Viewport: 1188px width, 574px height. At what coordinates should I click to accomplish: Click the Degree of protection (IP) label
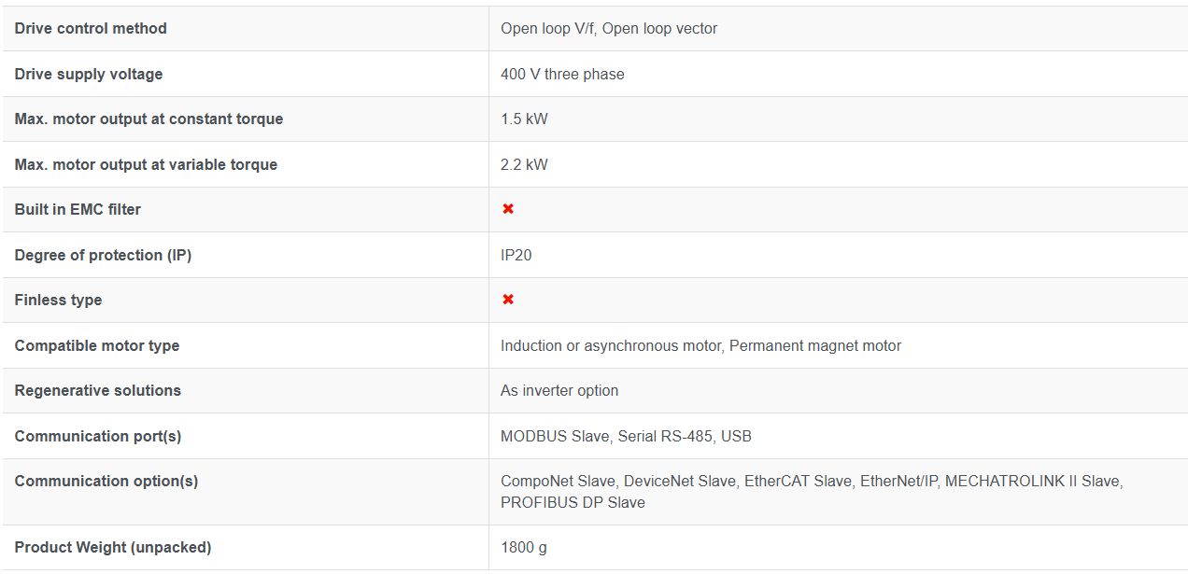pyautogui.click(x=103, y=255)
